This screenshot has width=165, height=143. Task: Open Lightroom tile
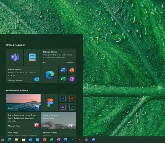point(72,107)
